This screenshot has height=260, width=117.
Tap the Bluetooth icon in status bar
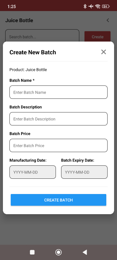click(85, 6)
